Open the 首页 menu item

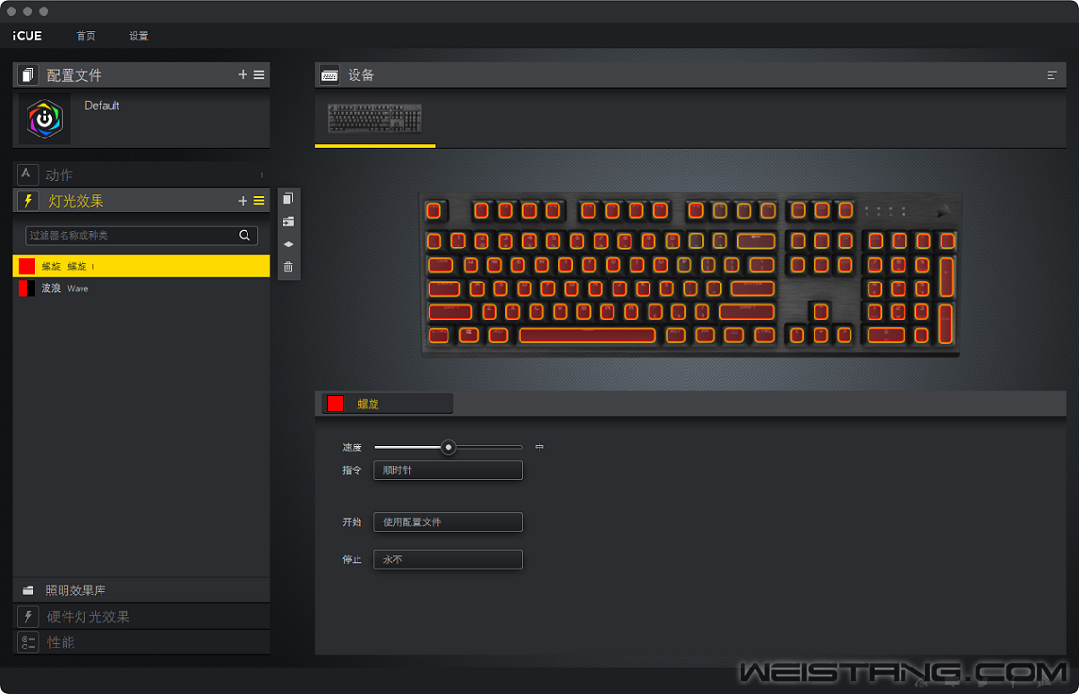click(85, 36)
